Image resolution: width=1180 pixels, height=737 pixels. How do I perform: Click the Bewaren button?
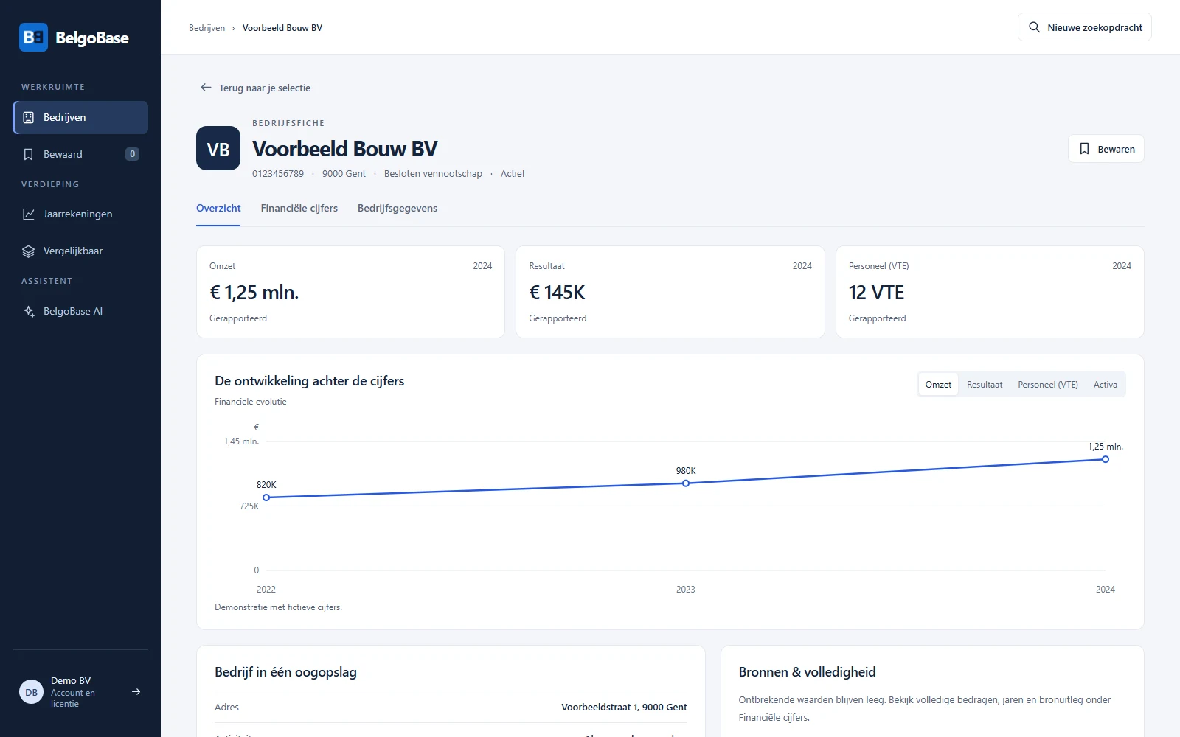click(x=1106, y=149)
